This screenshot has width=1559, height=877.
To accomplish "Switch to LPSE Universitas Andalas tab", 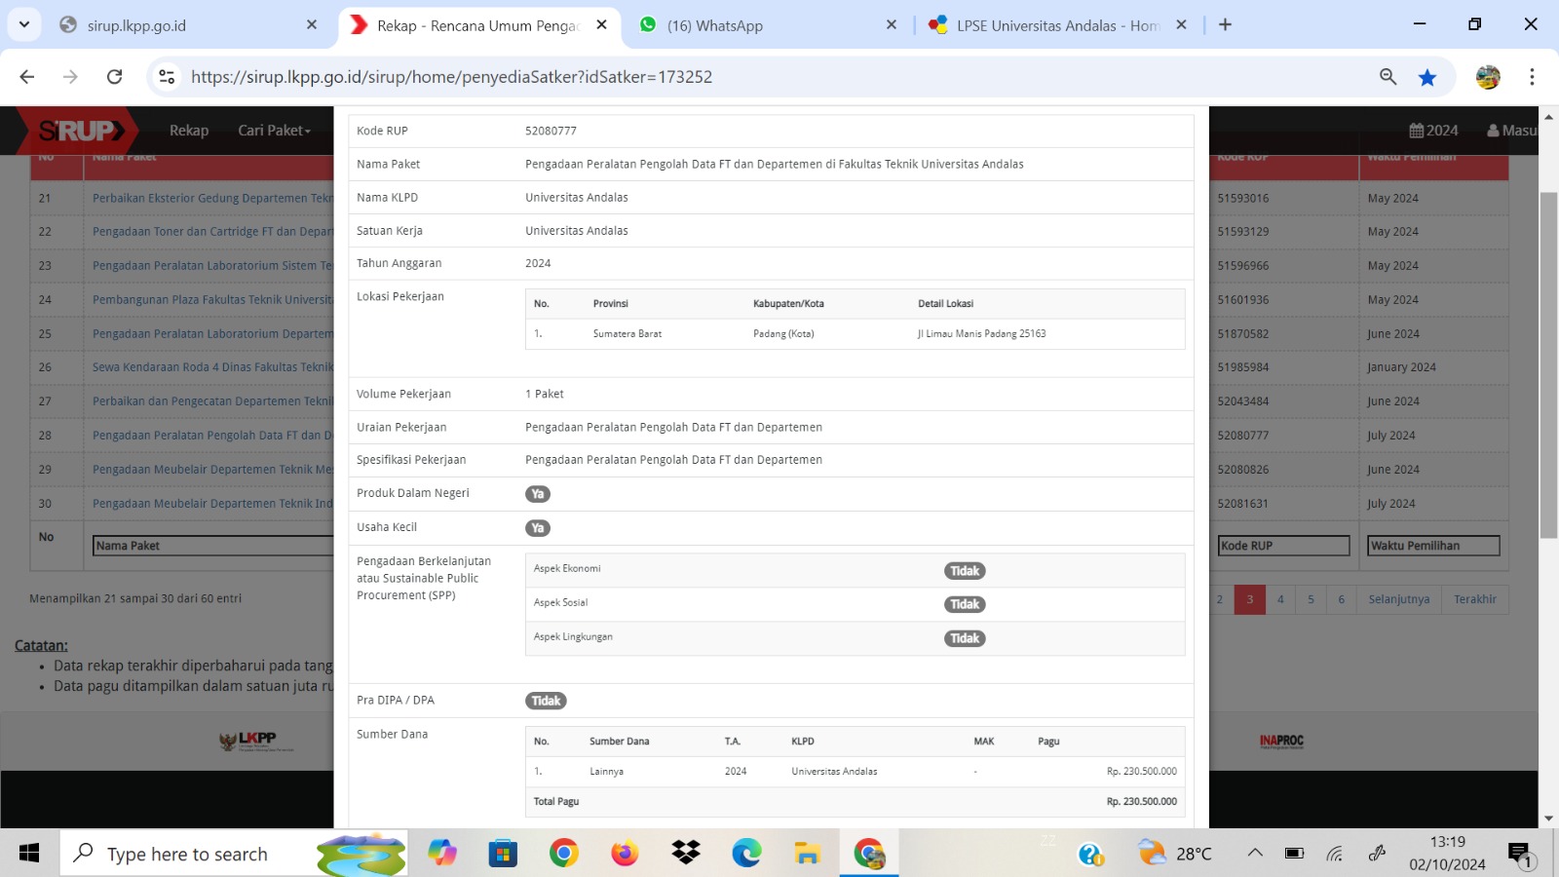I will 1056,25.
